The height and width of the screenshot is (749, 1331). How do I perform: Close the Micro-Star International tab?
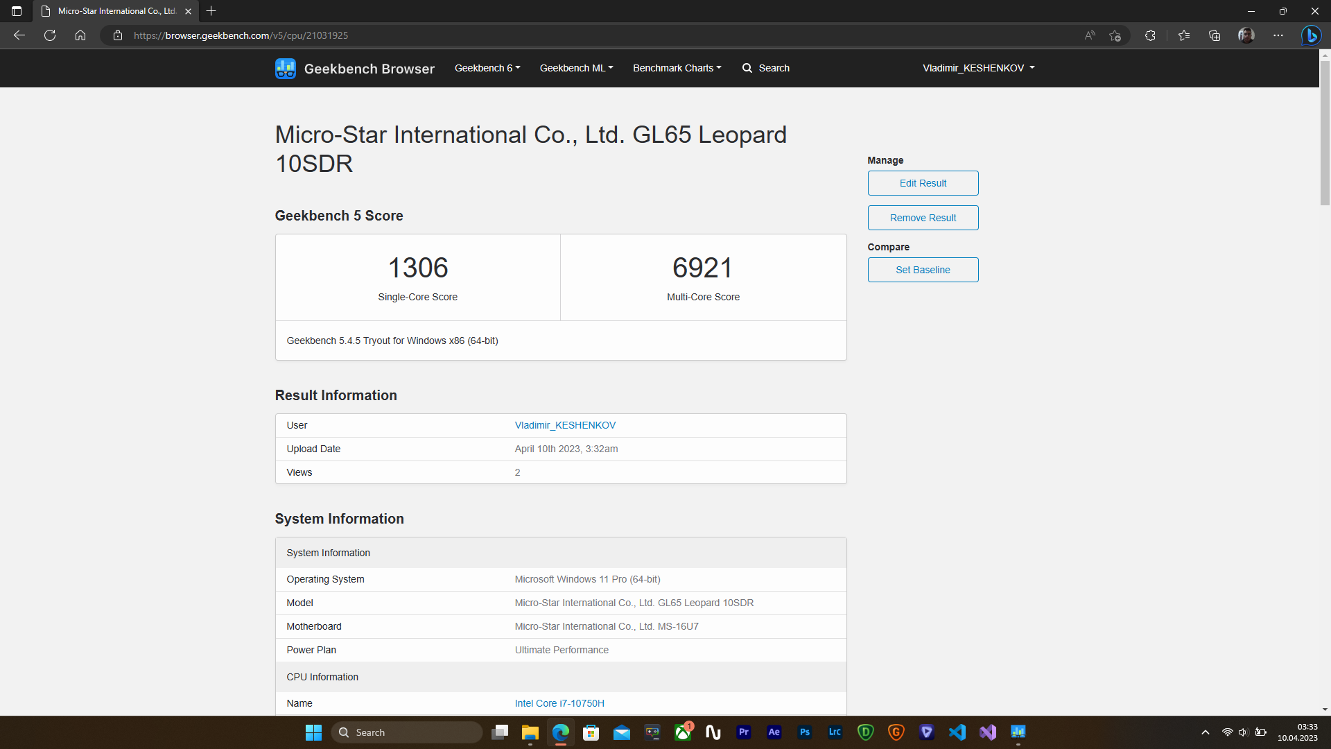pyautogui.click(x=188, y=11)
